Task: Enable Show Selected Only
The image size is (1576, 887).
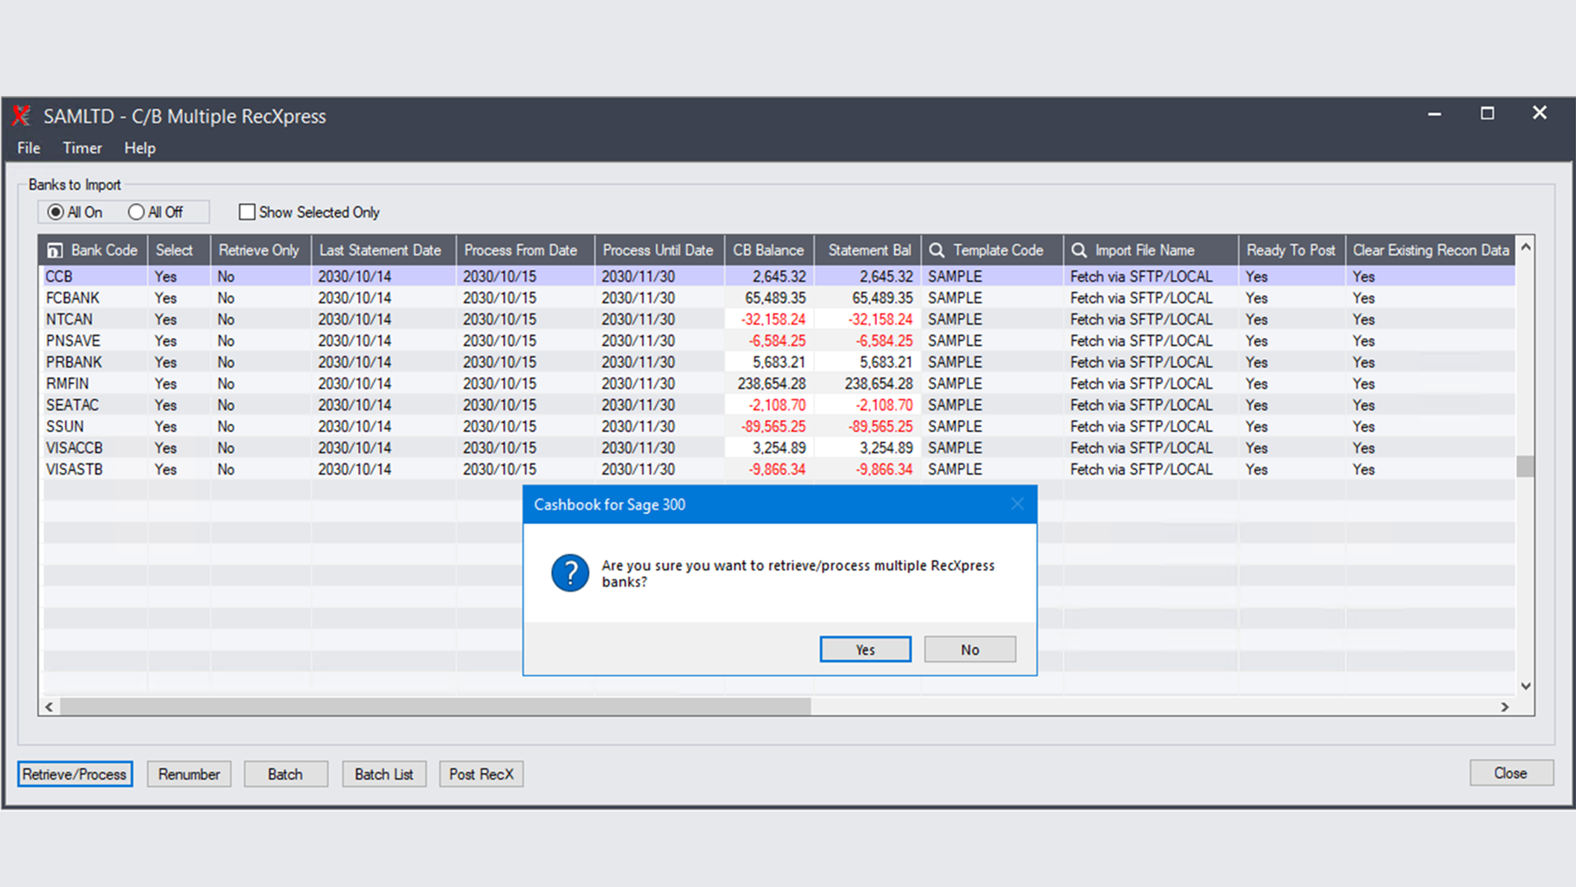Action: (x=247, y=212)
